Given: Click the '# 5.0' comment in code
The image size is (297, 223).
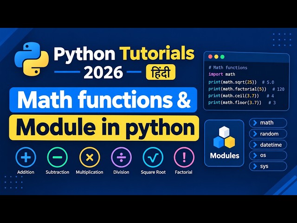Looking at the screenshot, I should click(x=268, y=83).
